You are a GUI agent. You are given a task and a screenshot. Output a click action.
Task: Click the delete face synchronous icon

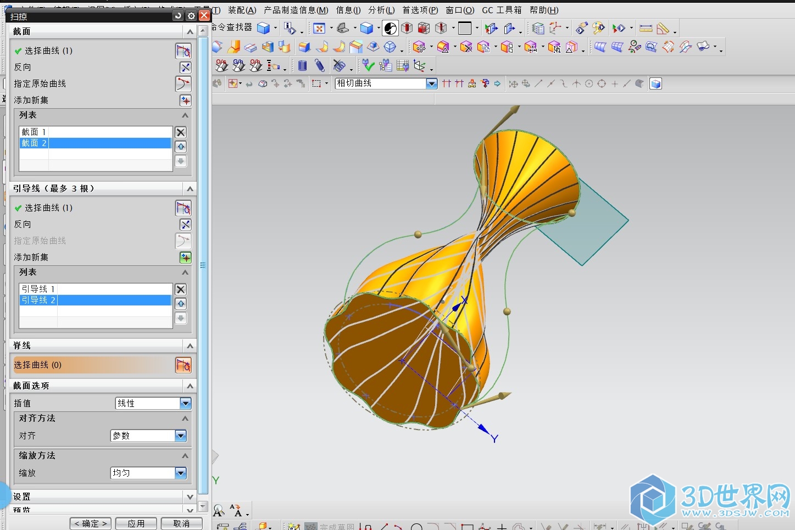pos(466,47)
